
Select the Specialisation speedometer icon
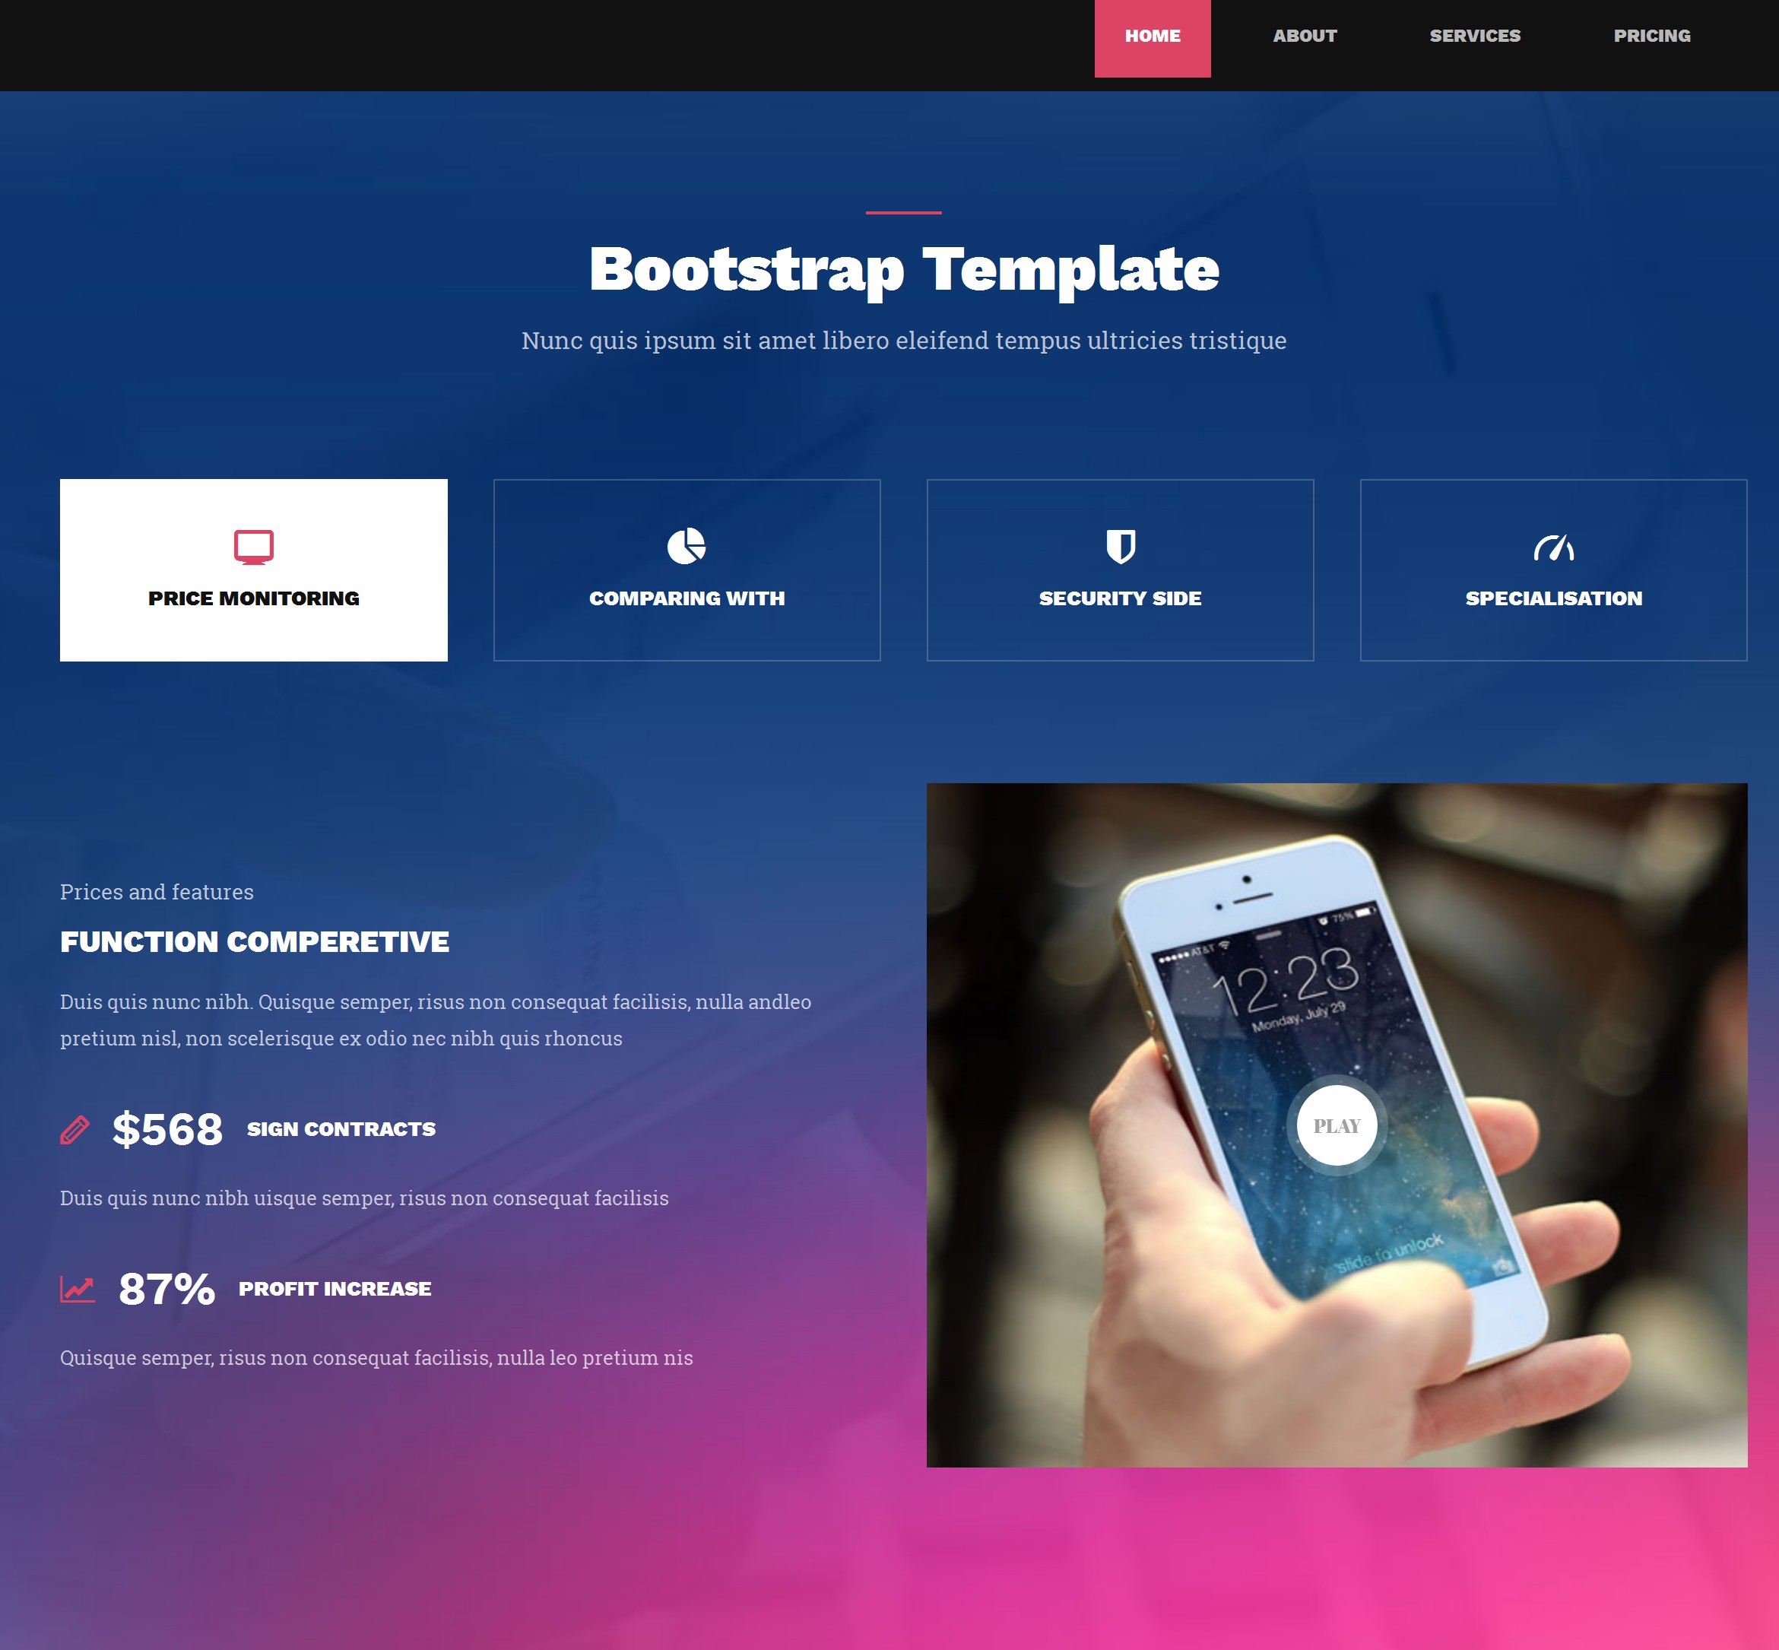point(1552,547)
